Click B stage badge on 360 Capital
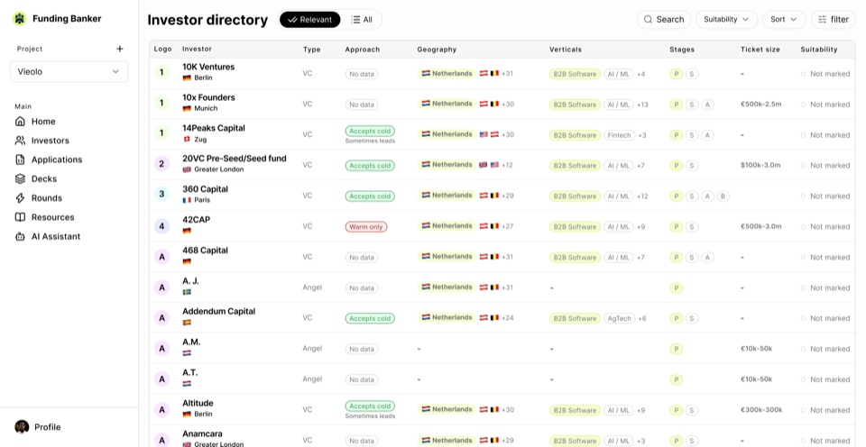 click(x=723, y=196)
